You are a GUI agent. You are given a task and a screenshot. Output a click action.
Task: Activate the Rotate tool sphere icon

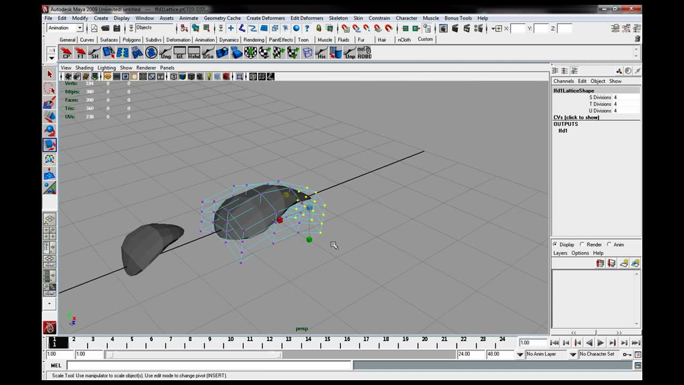point(50,130)
